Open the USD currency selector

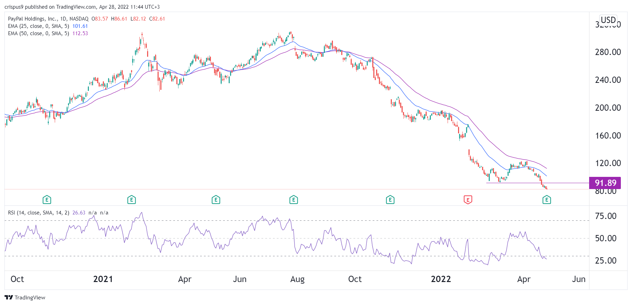(608, 20)
